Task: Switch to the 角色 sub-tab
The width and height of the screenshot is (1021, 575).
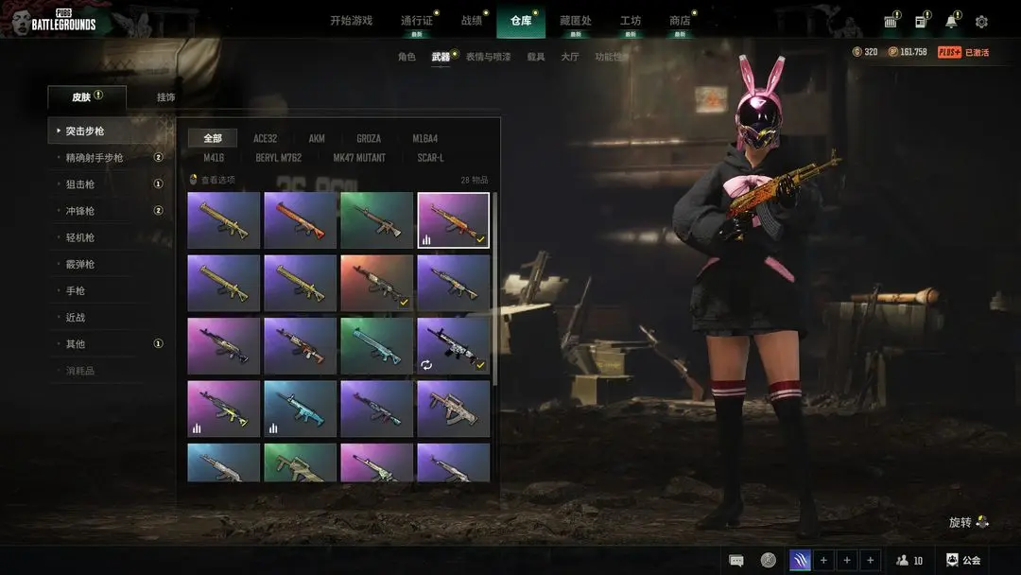Action: tap(407, 57)
